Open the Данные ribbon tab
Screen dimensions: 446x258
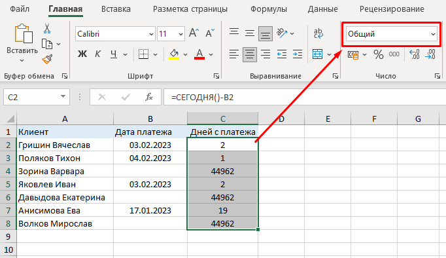pyautogui.click(x=323, y=9)
